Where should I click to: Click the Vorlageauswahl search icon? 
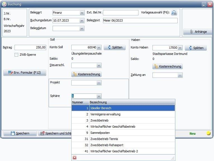point(174,13)
